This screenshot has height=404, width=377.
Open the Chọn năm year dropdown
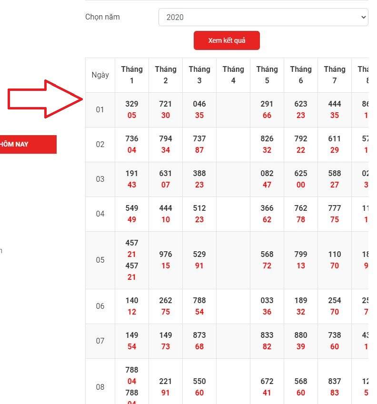(x=263, y=17)
